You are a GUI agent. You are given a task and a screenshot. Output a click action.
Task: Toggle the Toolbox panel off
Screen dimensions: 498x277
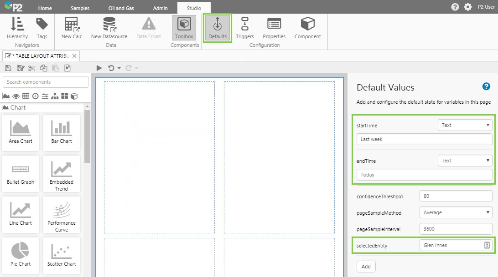(184, 28)
